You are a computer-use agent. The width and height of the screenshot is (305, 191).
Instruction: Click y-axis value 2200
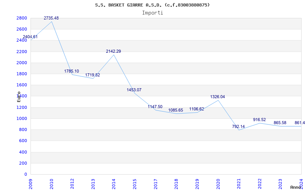coord(22,52)
